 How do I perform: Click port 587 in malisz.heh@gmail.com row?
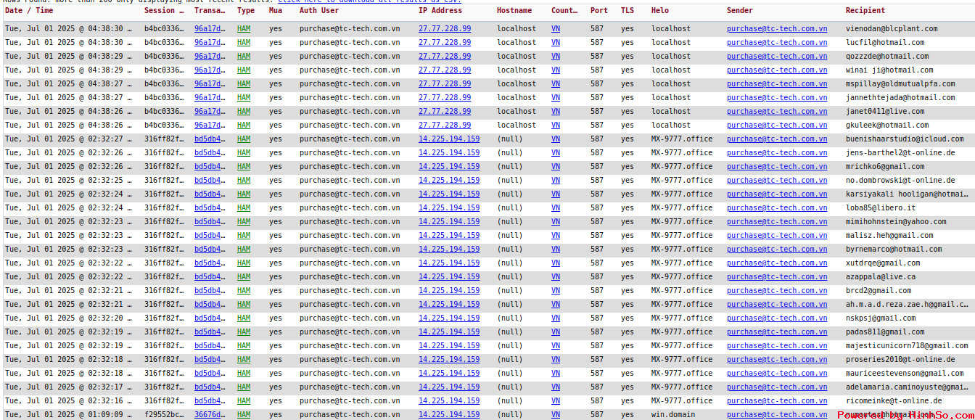pyautogui.click(x=597, y=236)
